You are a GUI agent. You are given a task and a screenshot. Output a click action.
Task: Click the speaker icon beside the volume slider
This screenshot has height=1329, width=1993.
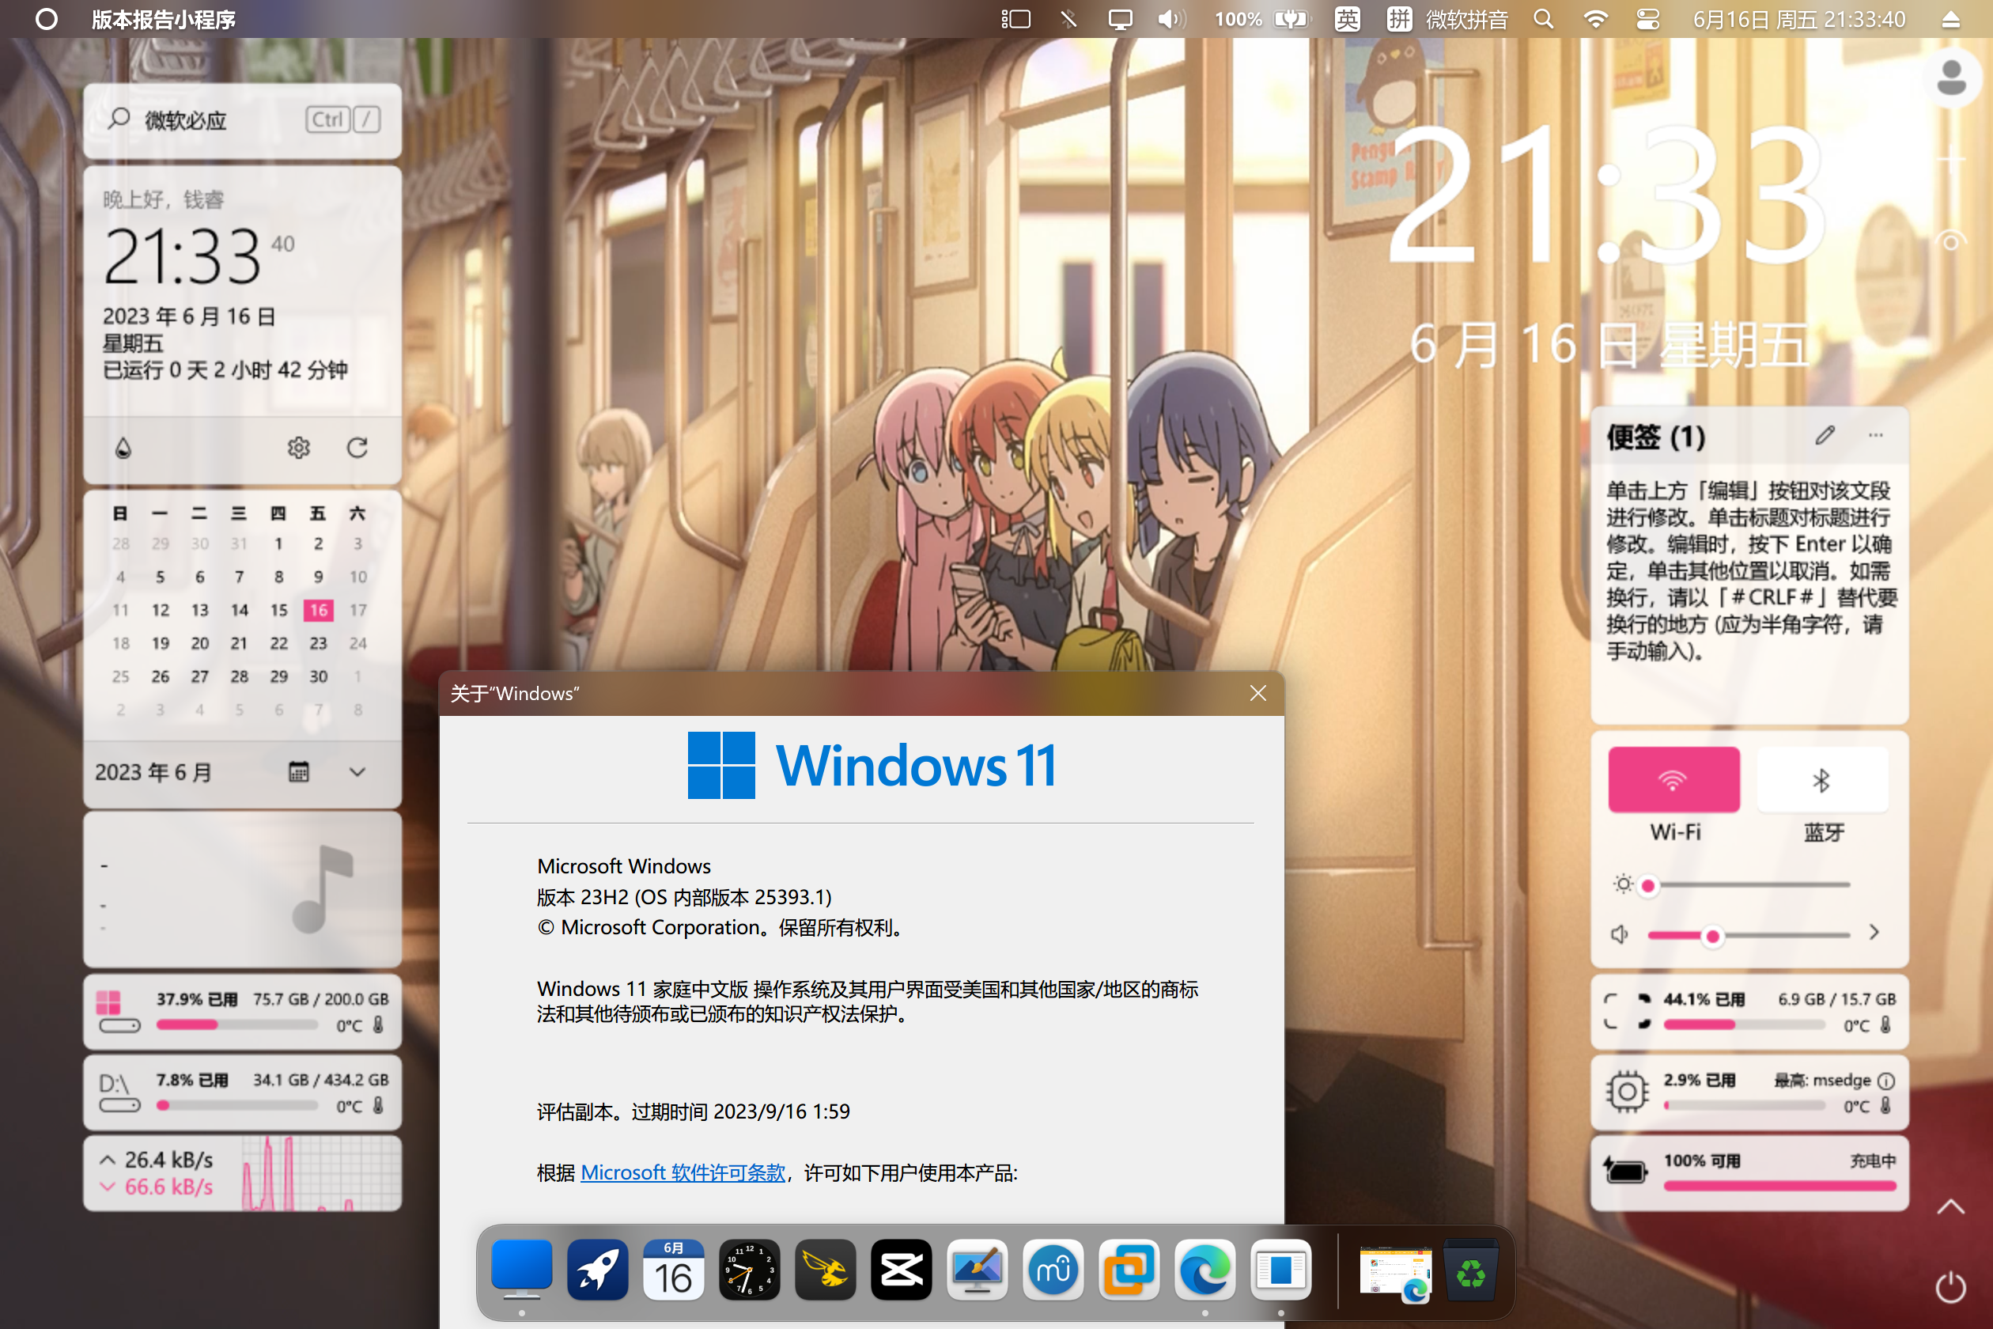pos(1620,934)
